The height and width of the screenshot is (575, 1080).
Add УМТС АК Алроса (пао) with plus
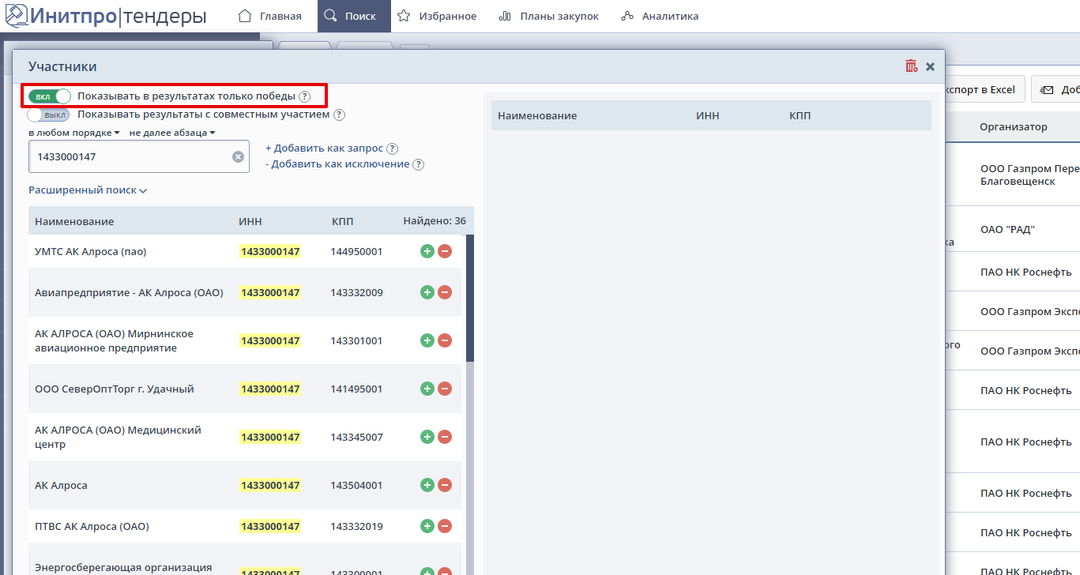(427, 251)
